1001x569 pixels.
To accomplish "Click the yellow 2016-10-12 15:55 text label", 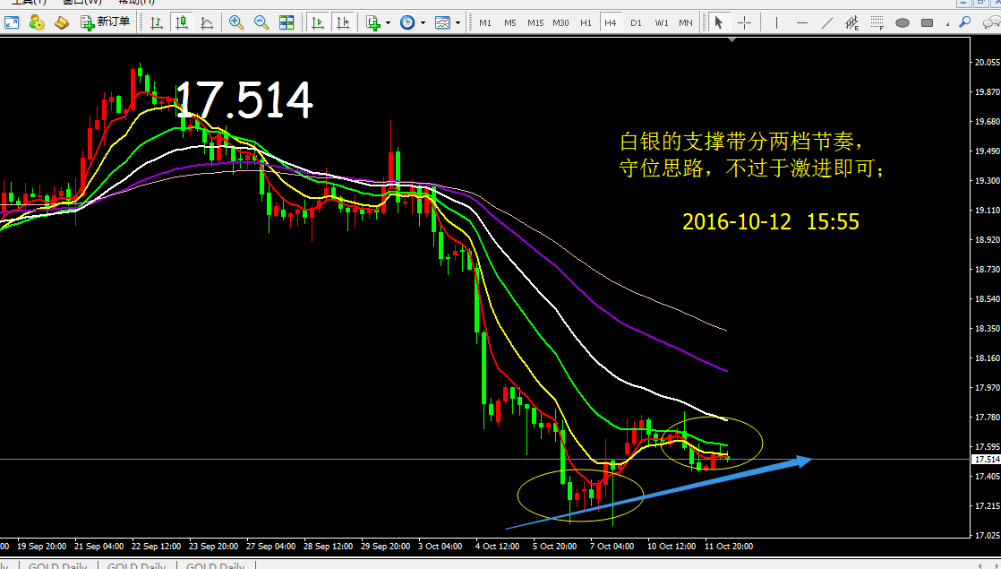I will pos(771,221).
